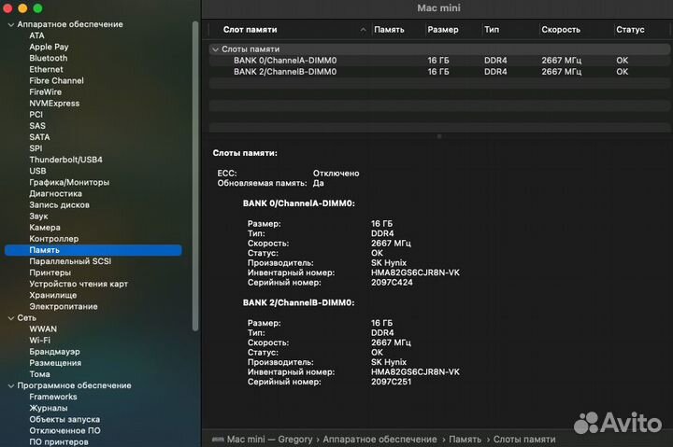Screen dimensions: 673x447
Task: Select Wi-Fi under Сеть
Action: 39,341
